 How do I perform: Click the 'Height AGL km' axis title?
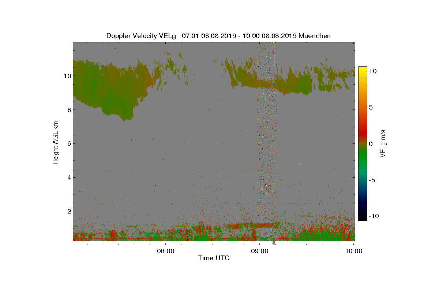coord(56,143)
